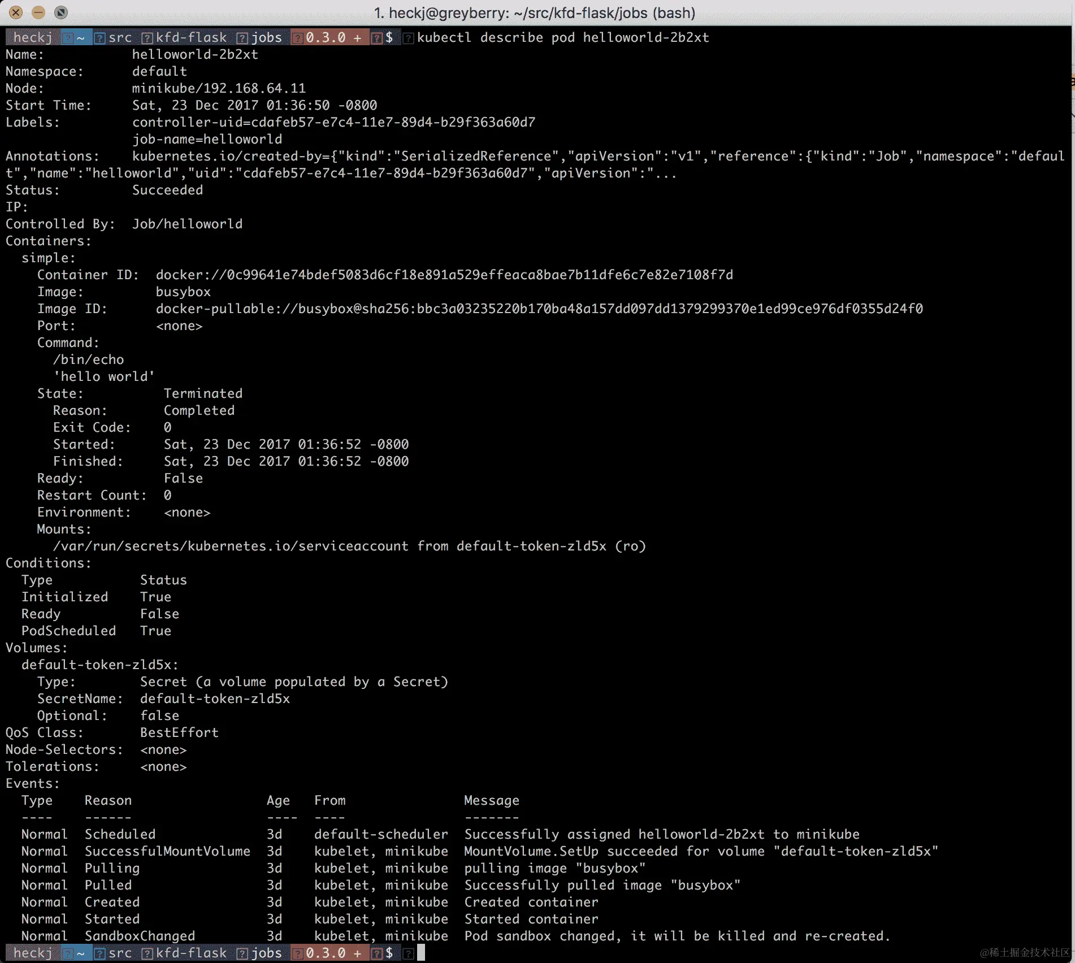Click the window title heckj@greyberry
The width and height of the screenshot is (1075, 963).
534,12
